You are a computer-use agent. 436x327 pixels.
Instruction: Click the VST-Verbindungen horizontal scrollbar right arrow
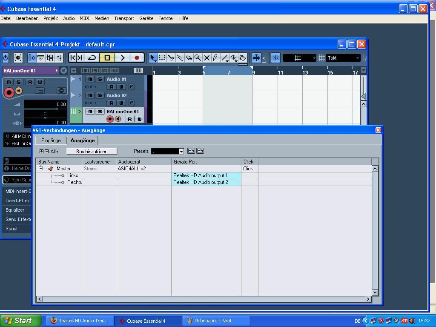point(368,299)
